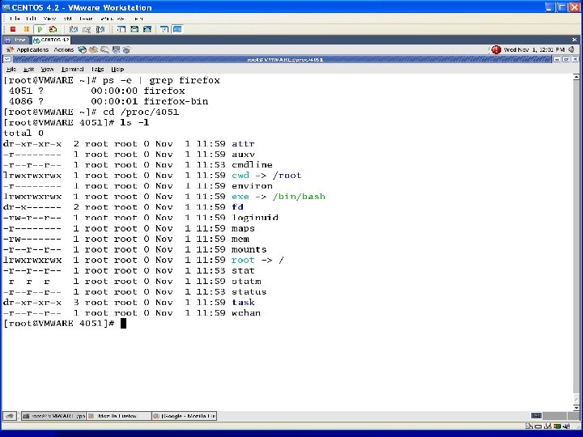
Task: Switch to the root@VMWARE terminal taskbar button
Action: (53, 416)
